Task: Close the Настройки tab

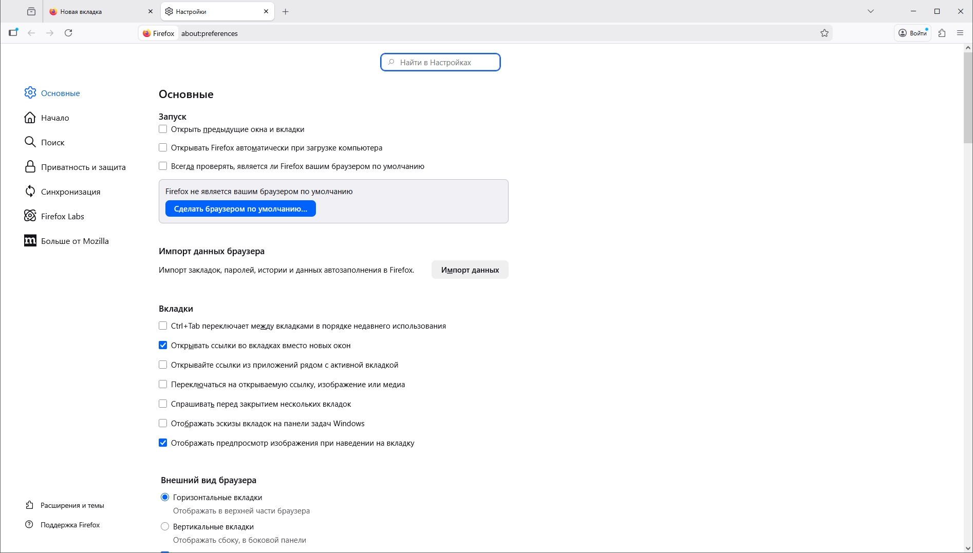Action: (266, 11)
